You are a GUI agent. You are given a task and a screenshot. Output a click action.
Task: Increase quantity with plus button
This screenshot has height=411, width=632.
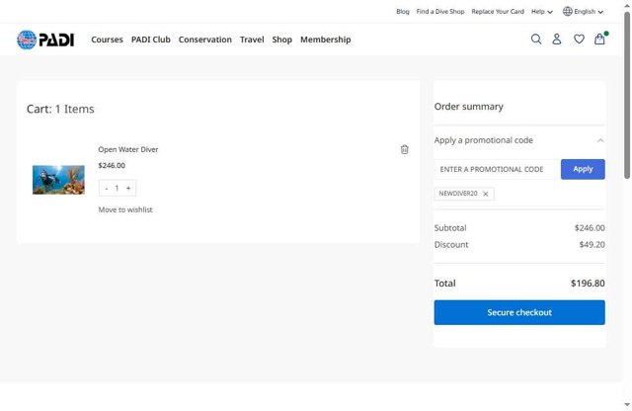tap(128, 189)
